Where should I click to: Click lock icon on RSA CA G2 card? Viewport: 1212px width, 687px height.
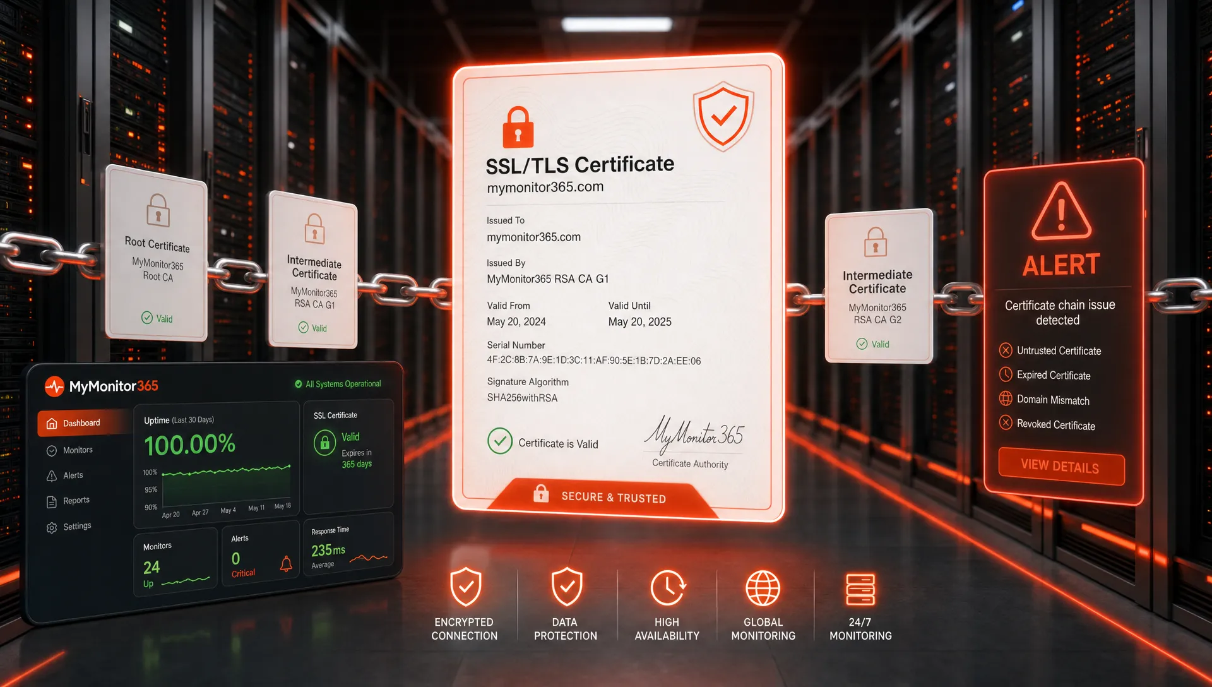876,241
